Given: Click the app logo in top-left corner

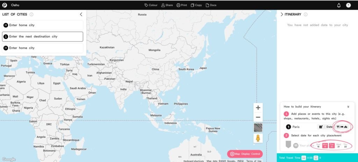Looking at the screenshot, I should pyautogui.click(x=5, y=5).
